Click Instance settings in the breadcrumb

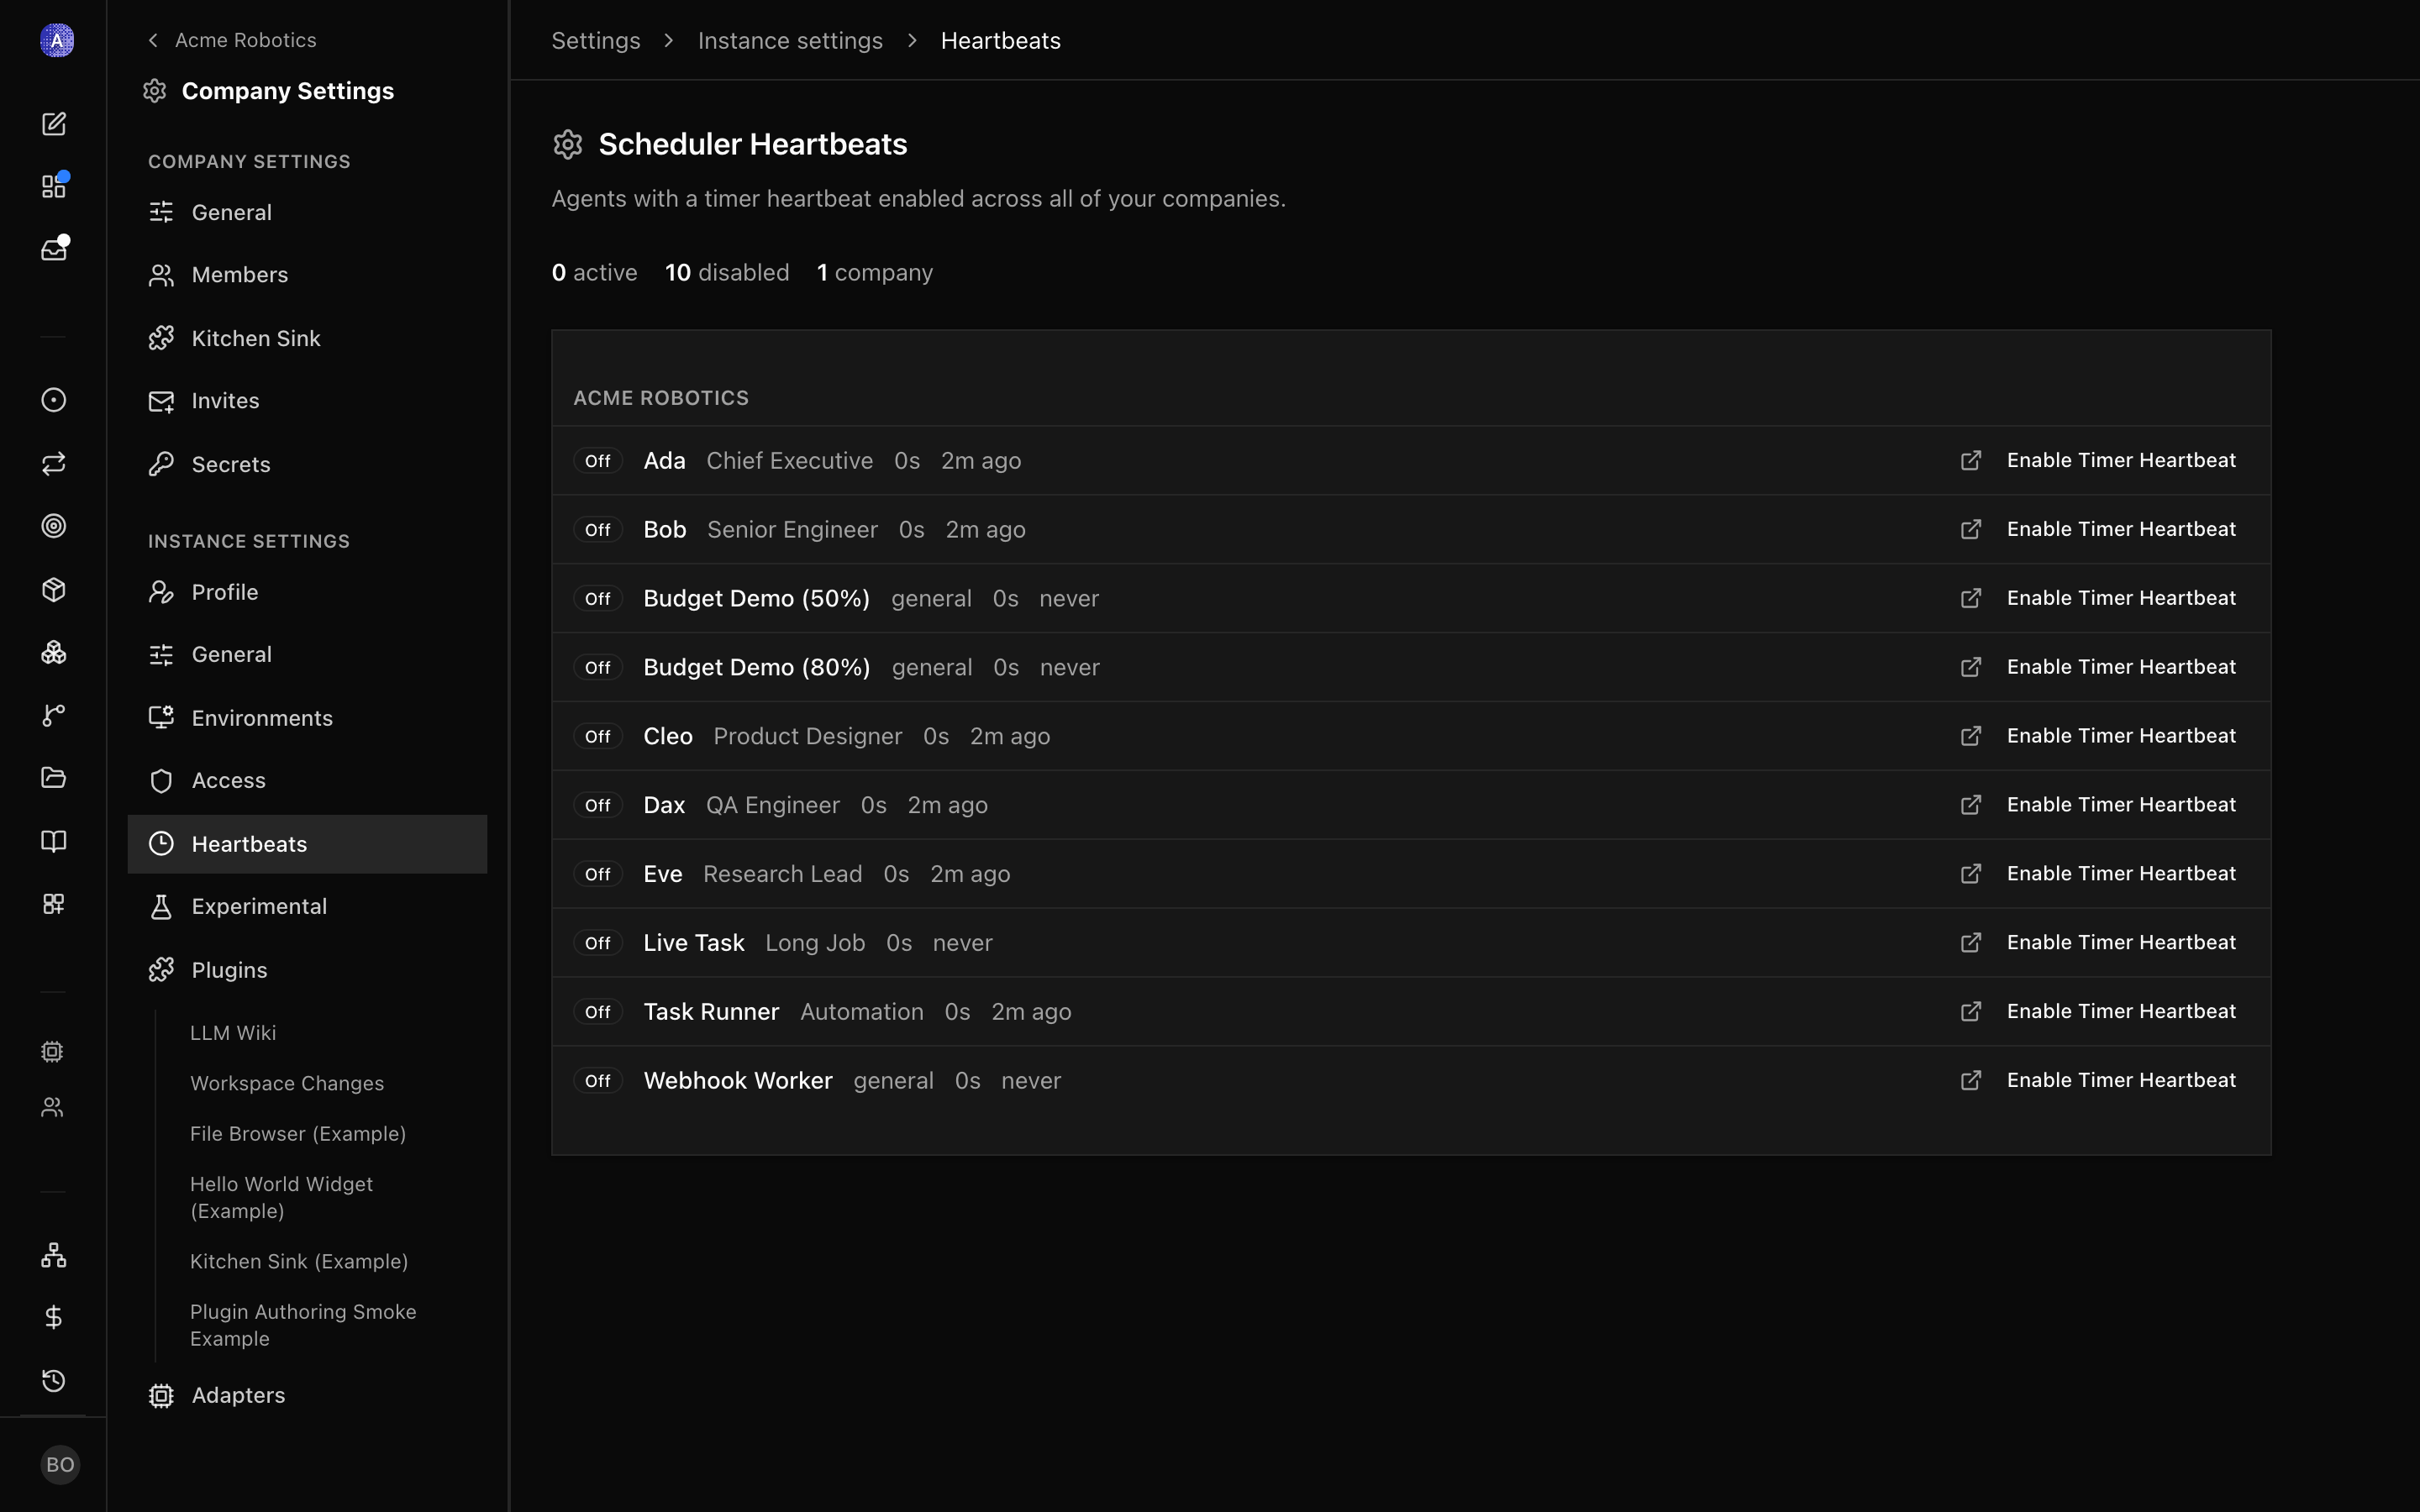790,41
